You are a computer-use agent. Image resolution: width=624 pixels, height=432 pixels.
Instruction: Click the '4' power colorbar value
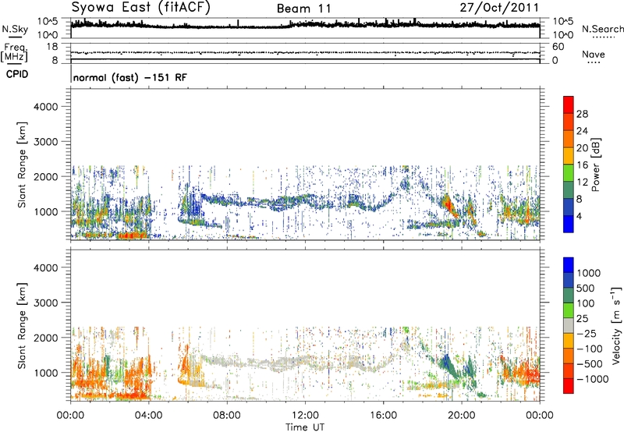(x=579, y=216)
